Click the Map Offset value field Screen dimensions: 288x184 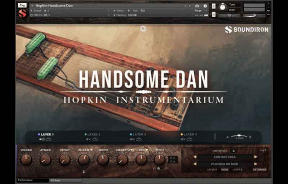(x=233, y=151)
